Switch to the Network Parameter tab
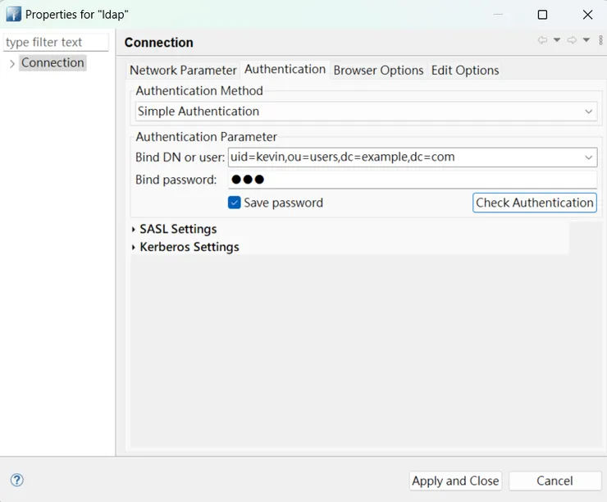The image size is (607, 502). tap(183, 71)
